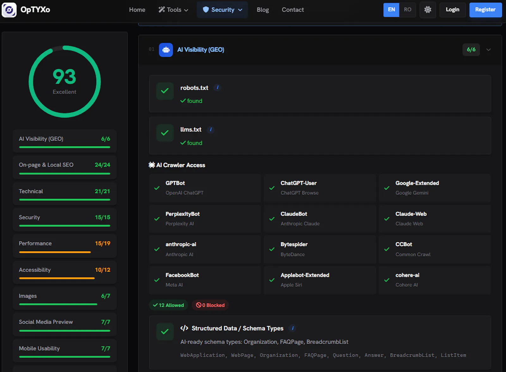Image resolution: width=506 pixels, height=372 pixels.
Task: Click the orange Performance progress bar
Action: click(x=55, y=252)
